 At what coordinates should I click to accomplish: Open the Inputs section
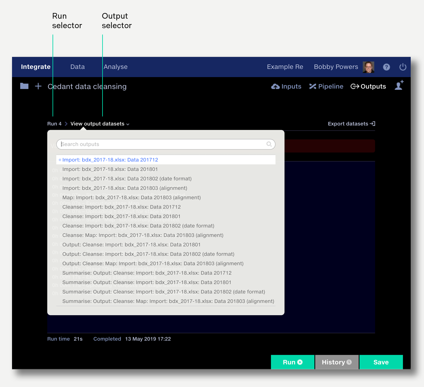click(x=286, y=86)
